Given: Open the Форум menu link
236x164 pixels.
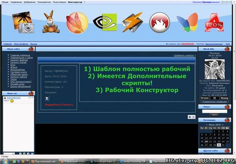Looking at the screenshot, I should pyautogui.click(x=14, y=67).
